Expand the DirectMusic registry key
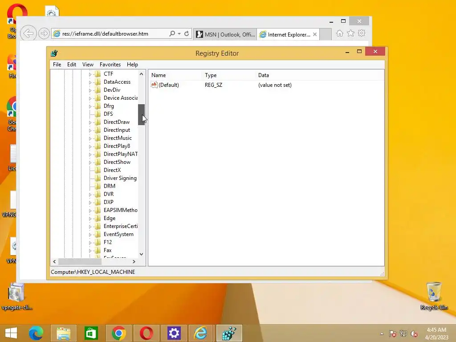The width and height of the screenshot is (456, 342). click(90, 138)
